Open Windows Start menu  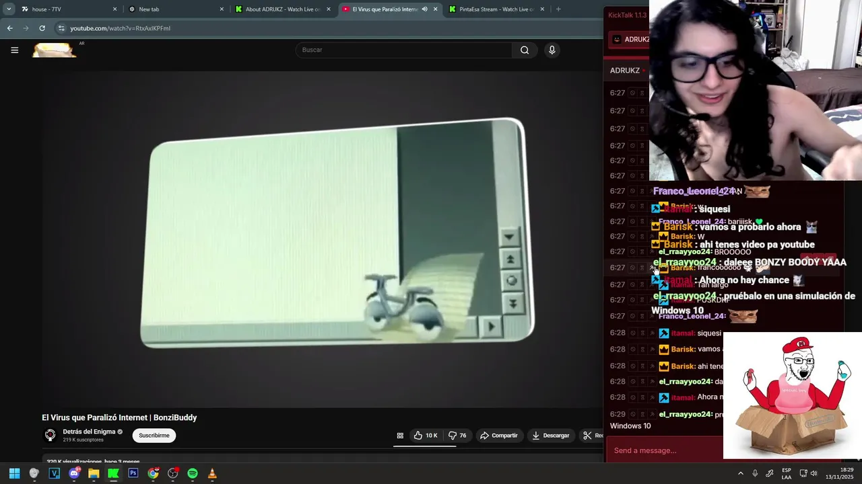(14, 473)
